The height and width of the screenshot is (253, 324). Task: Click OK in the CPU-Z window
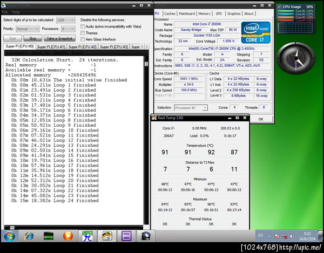tap(261, 119)
